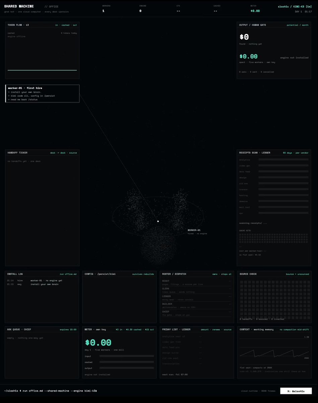Open the worker-01 first hire message card

(x=43, y=93)
